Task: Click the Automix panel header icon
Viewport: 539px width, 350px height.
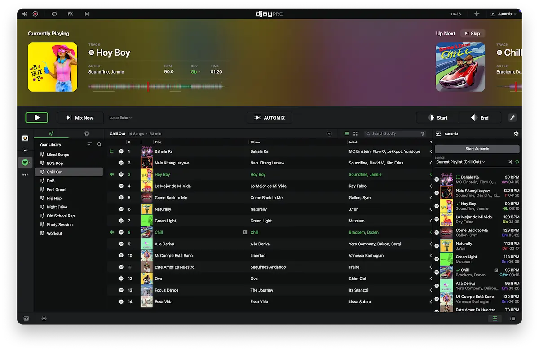Action: (x=438, y=134)
